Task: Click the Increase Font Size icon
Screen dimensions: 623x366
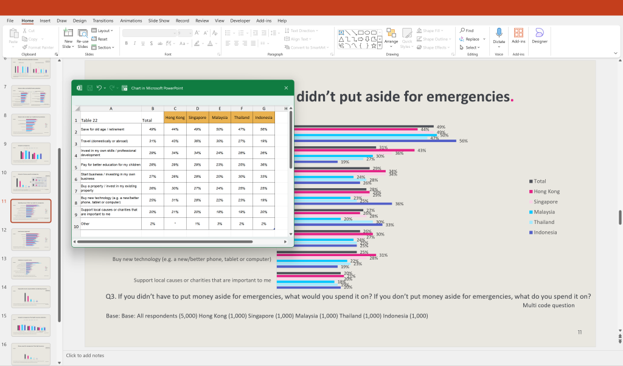Action: click(197, 33)
